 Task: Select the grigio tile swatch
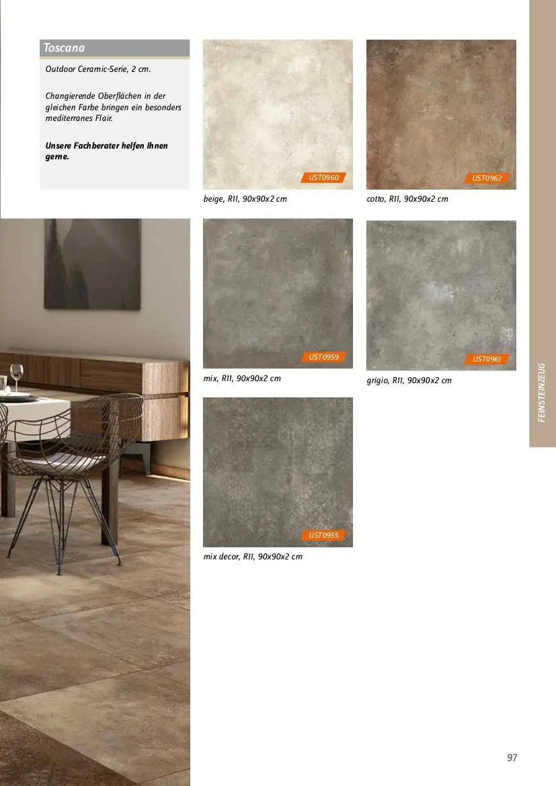pyautogui.click(x=441, y=295)
